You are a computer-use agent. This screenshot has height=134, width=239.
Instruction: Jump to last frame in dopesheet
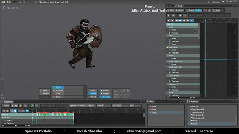23,111
